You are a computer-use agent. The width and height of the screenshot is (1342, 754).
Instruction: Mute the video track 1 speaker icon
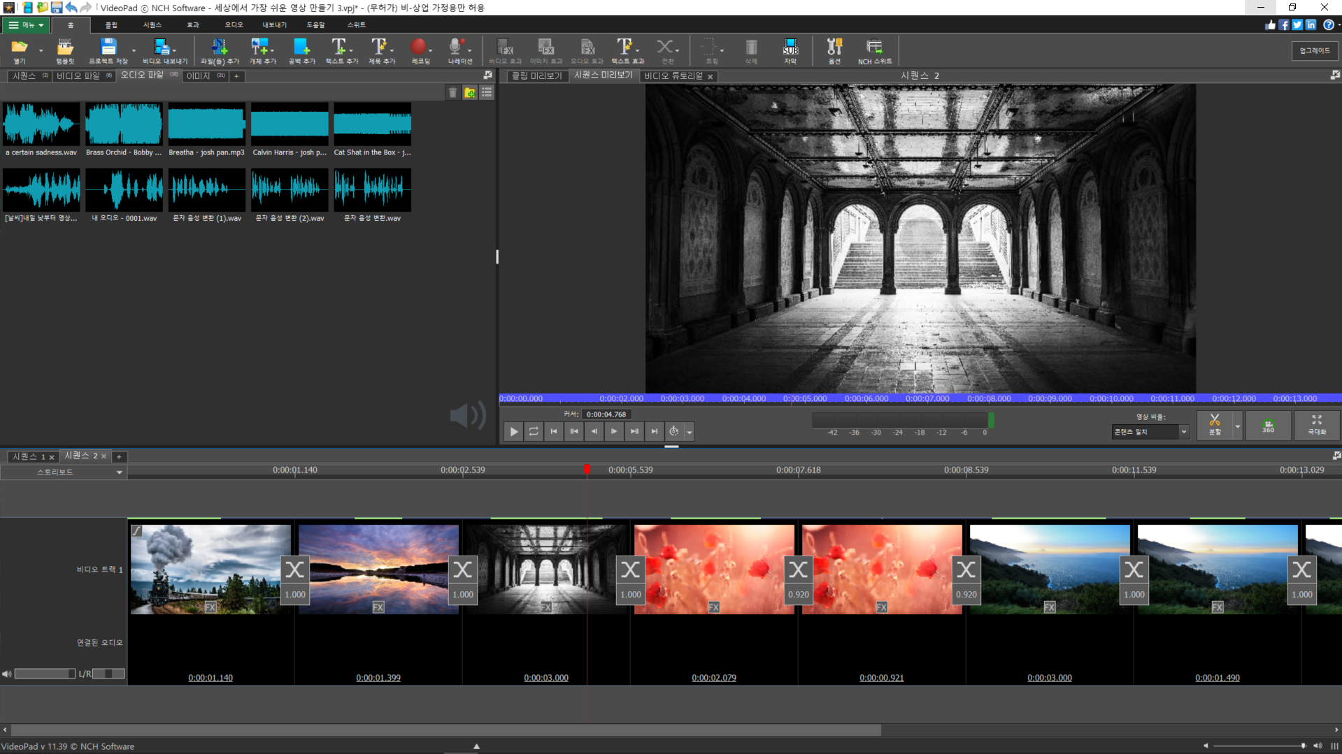[6, 674]
